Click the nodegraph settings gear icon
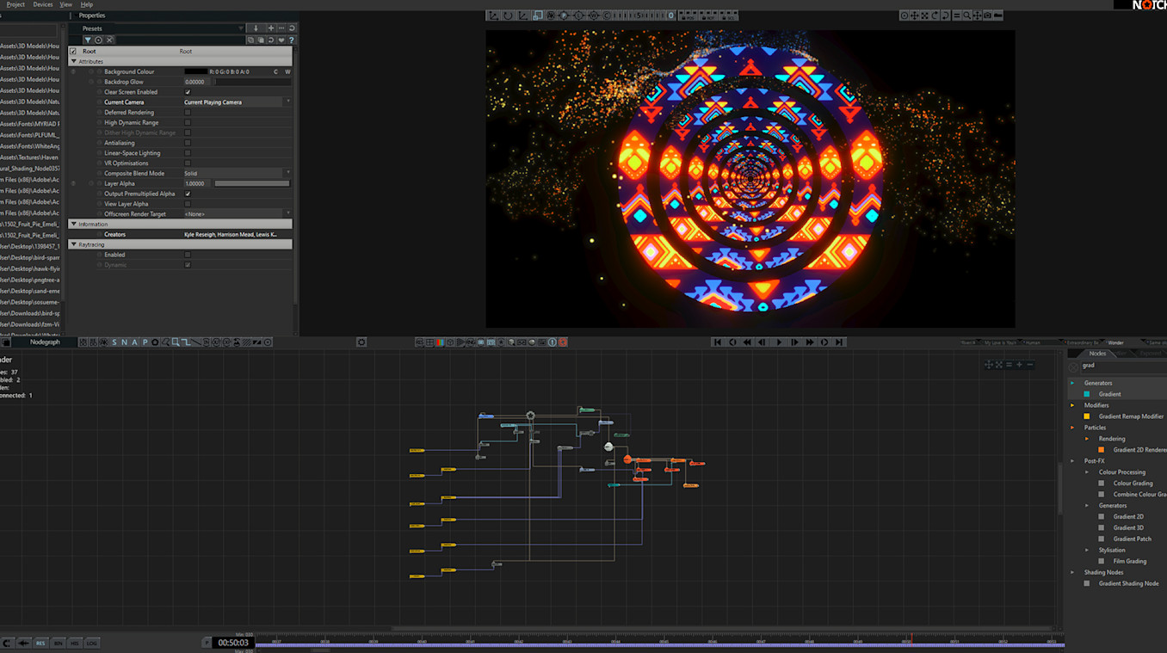The image size is (1167, 653). click(361, 342)
